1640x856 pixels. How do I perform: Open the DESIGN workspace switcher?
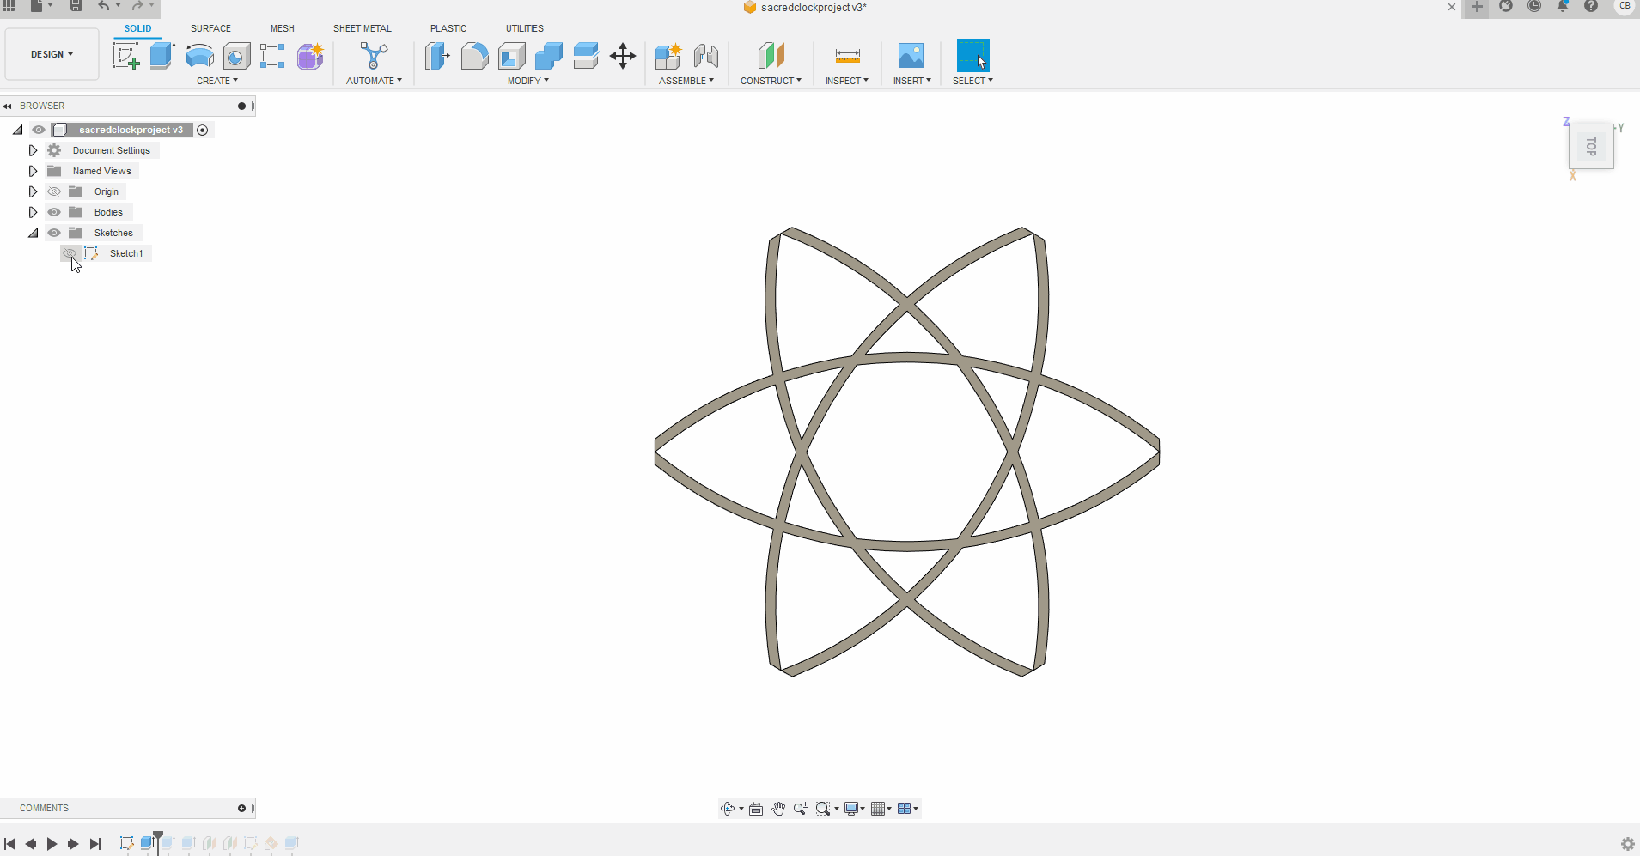51,53
